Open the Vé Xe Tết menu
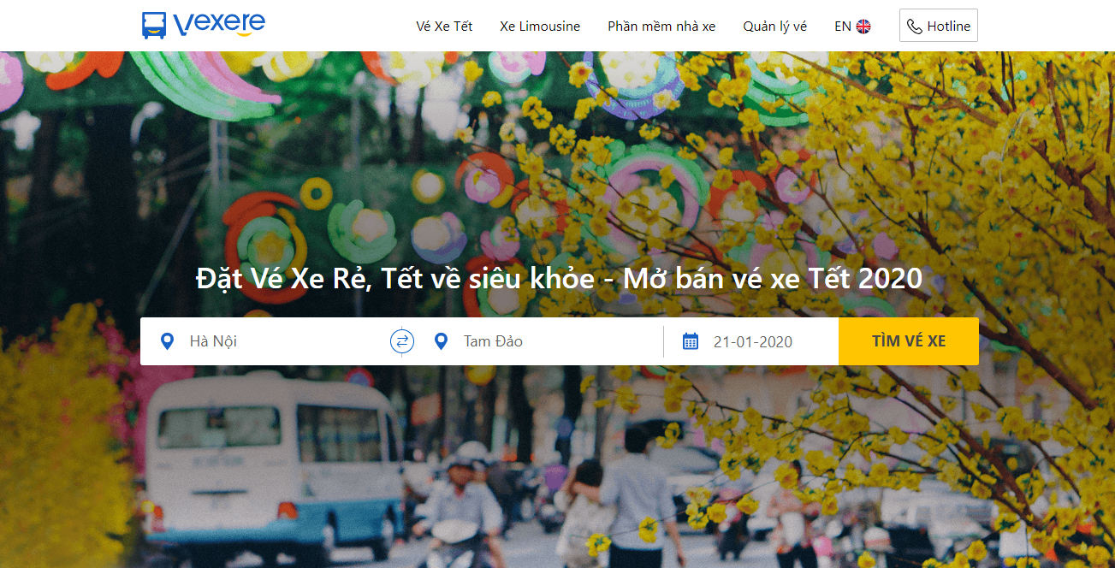 pyautogui.click(x=444, y=27)
